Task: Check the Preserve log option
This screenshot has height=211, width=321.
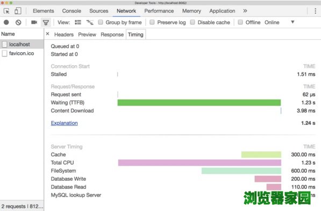Action: [152, 22]
